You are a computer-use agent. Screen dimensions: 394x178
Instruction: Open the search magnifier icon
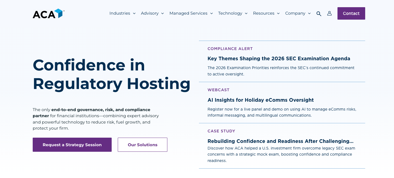tap(319, 14)
